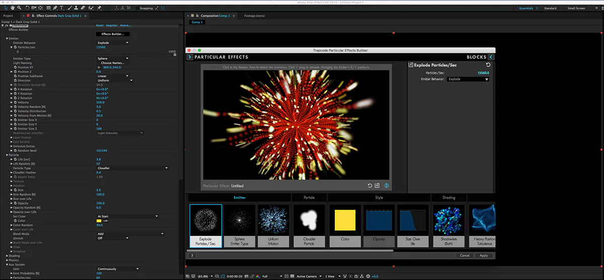
Task: Click the Particles/Sec 13560.0 value field
Action: 483,73
